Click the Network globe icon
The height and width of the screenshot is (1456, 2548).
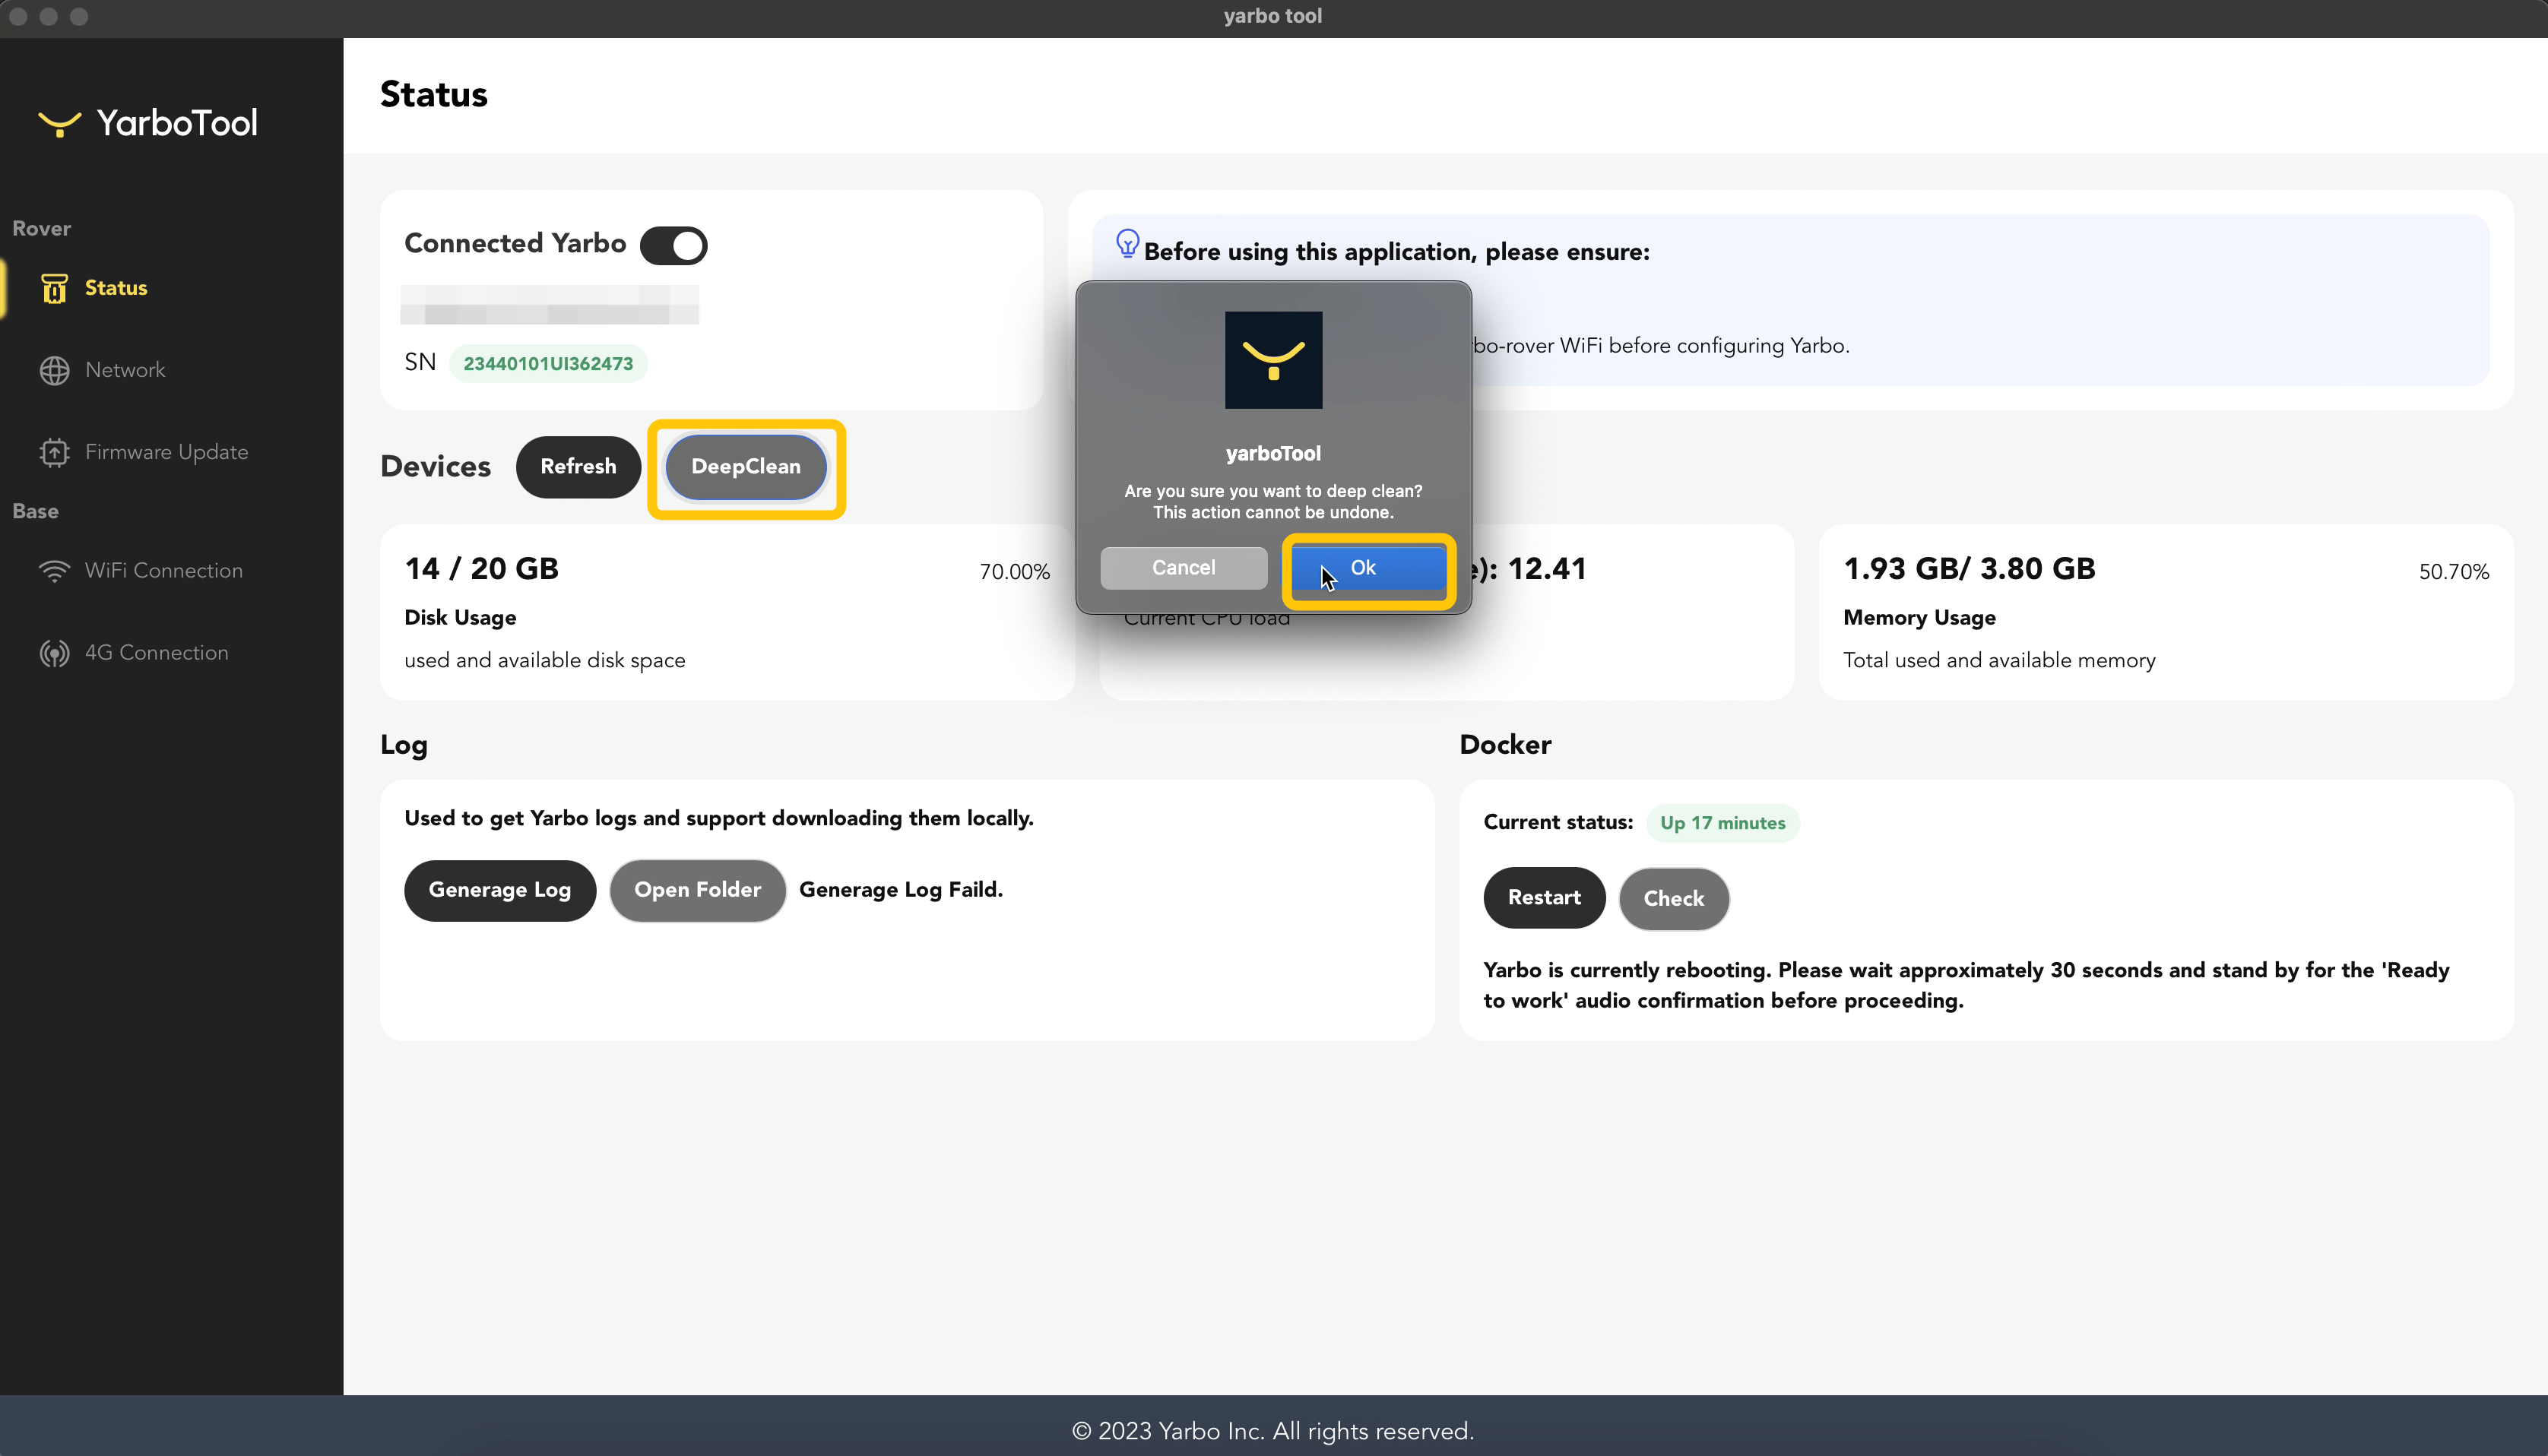point(54,370)
